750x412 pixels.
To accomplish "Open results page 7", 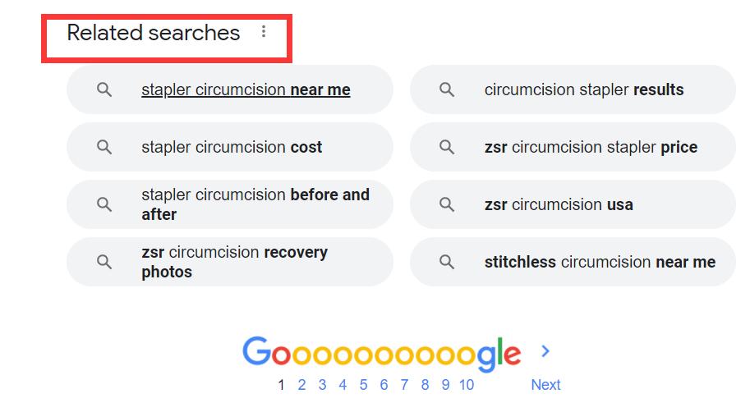I will pyautogui.click(x=404, y=385).
